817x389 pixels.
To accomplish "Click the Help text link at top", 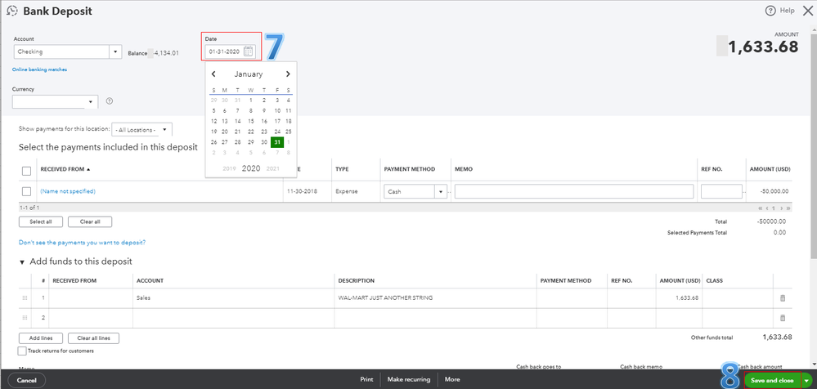I will tap(788, 11).
